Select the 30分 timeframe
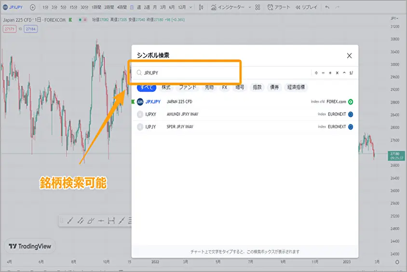 pyautogui.click(x=84, y=7)
